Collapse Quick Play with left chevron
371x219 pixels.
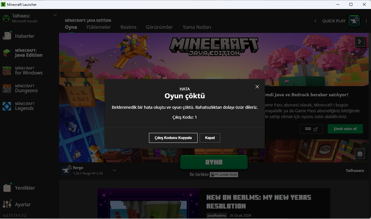[x=315, y=21]
